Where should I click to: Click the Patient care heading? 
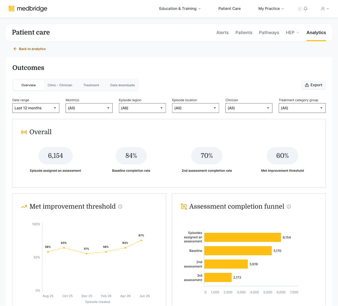[31, 32]
